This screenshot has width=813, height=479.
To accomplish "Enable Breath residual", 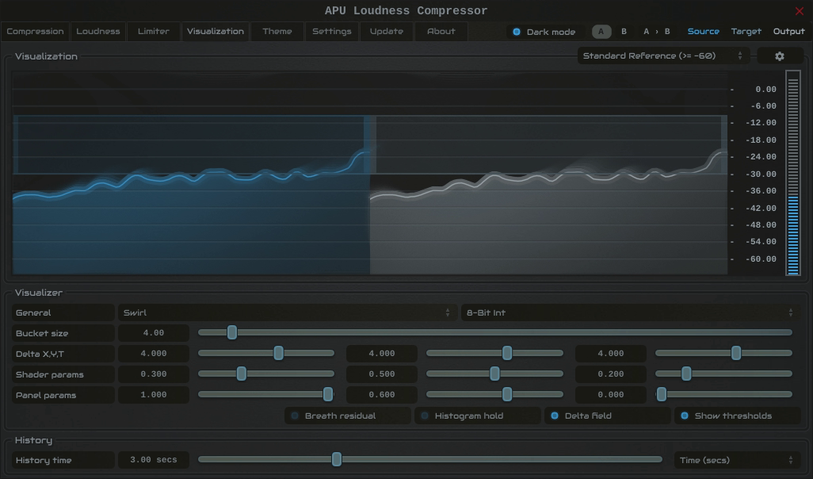I will pos(347,416).
